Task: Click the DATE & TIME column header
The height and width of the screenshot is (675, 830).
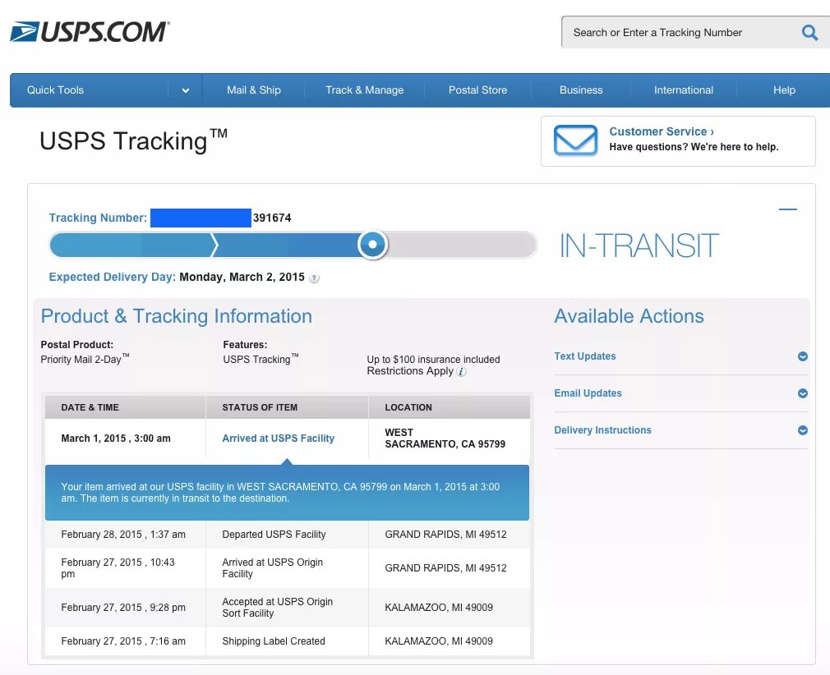Action: [x=90, y=408]
